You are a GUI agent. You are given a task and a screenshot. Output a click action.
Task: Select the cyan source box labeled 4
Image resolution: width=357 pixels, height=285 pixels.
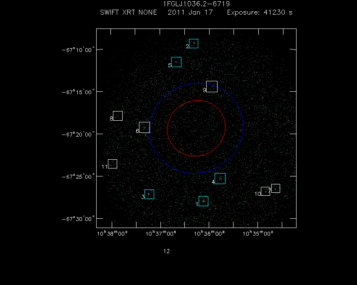[x=220, y=179]
